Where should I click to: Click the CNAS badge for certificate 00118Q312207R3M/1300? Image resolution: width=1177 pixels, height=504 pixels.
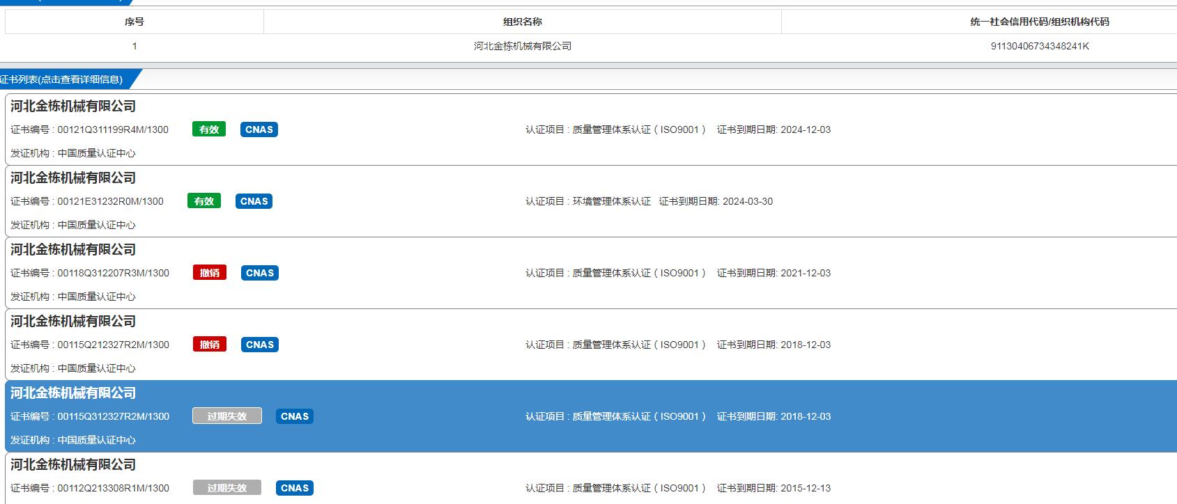[x=260, y=273]
